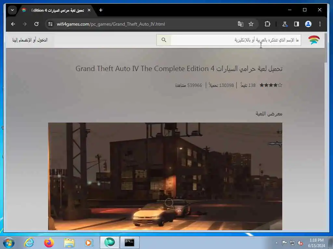Image resolution: width=333 pixels, height=249 pixels.
Task: Click the 130398 downloads count
Action: tap(221, 85)
